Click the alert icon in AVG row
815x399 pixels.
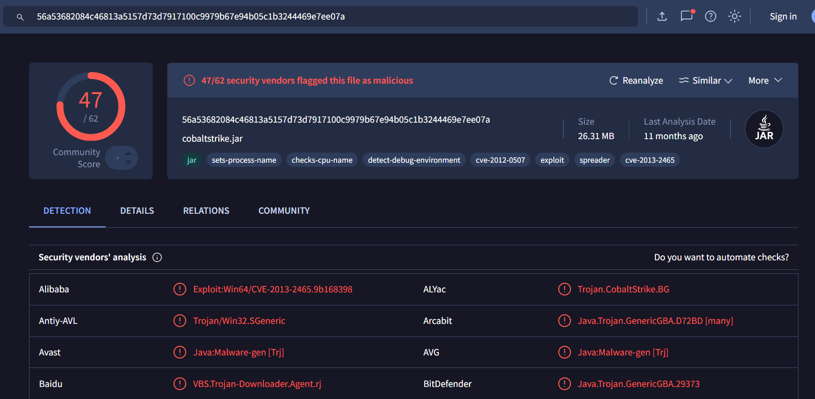[564, 352]
